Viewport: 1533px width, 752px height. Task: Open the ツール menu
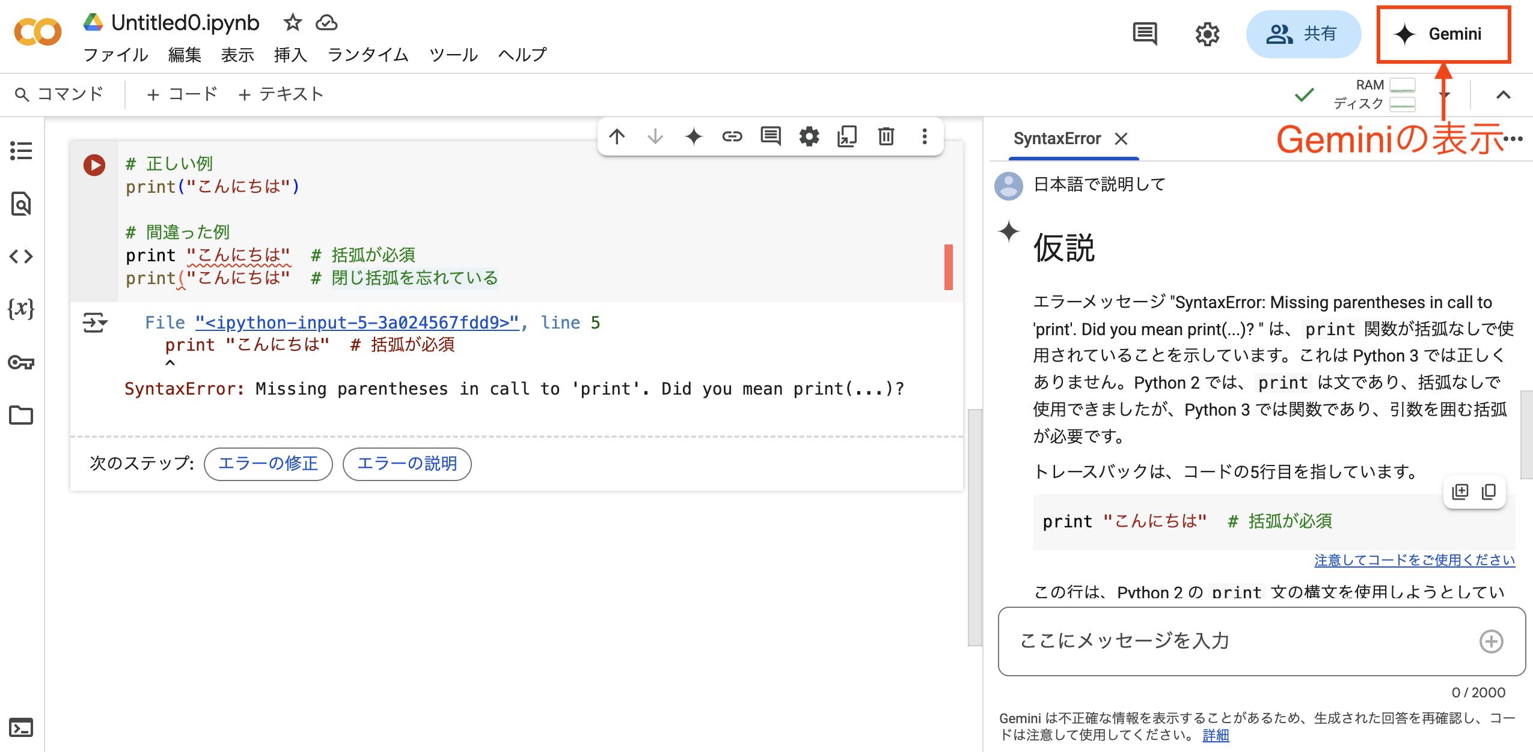pos(453,55)
